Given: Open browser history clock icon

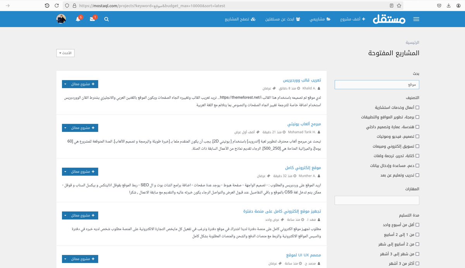Looking at the screenshot, I should (x=47, y=6).
